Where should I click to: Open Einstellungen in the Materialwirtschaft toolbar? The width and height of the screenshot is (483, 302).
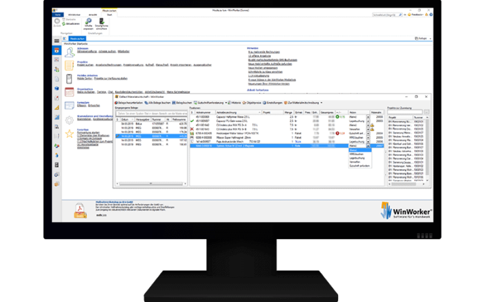click(273, 103)
